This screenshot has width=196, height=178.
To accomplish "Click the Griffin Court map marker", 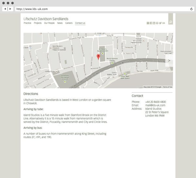I will coord(57,71).
